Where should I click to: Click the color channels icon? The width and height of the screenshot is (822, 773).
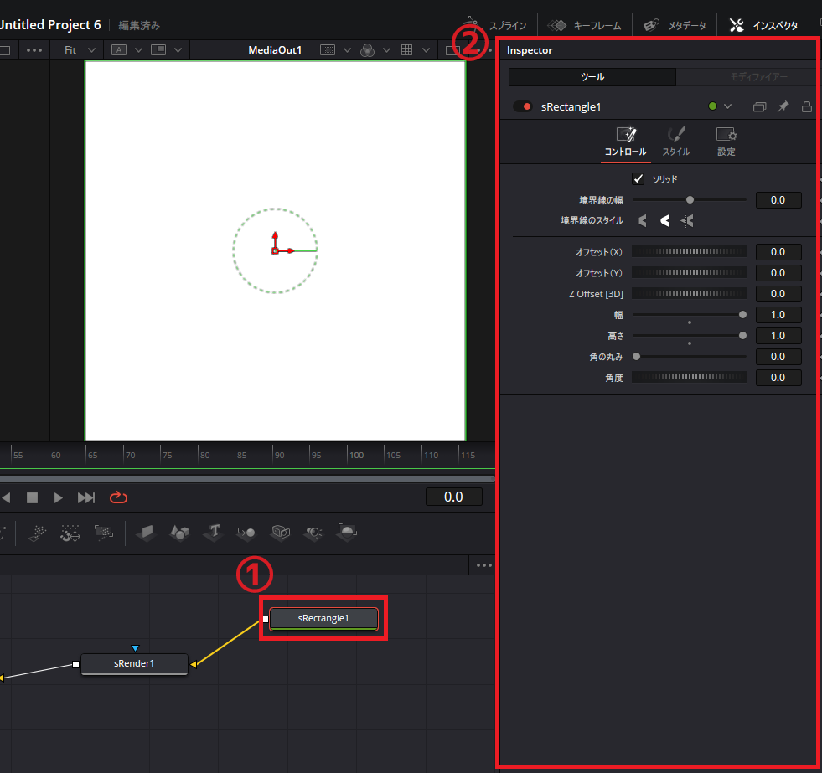(368, 50)
